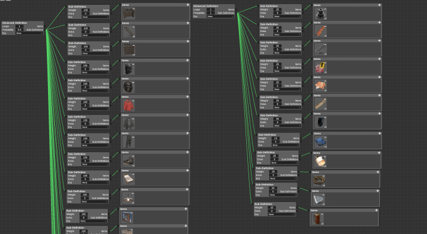This screenshot has width=427, height=234.
Task: Select the blue locker item icon
Action: click(x=127, y=217)
